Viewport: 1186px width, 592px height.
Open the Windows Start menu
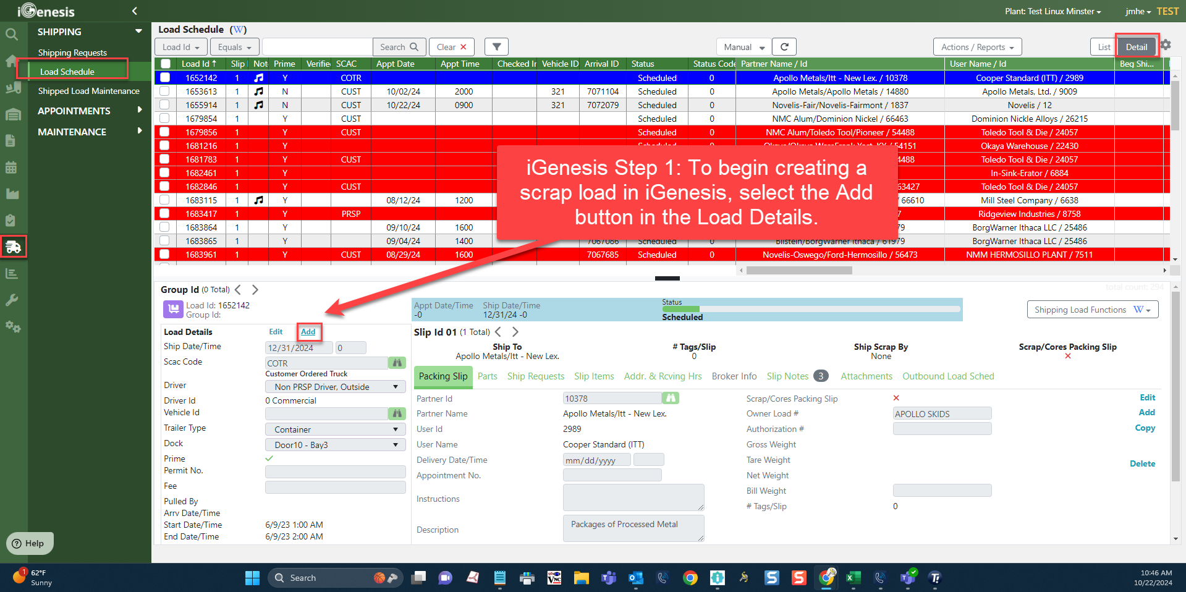coord(252,578)
